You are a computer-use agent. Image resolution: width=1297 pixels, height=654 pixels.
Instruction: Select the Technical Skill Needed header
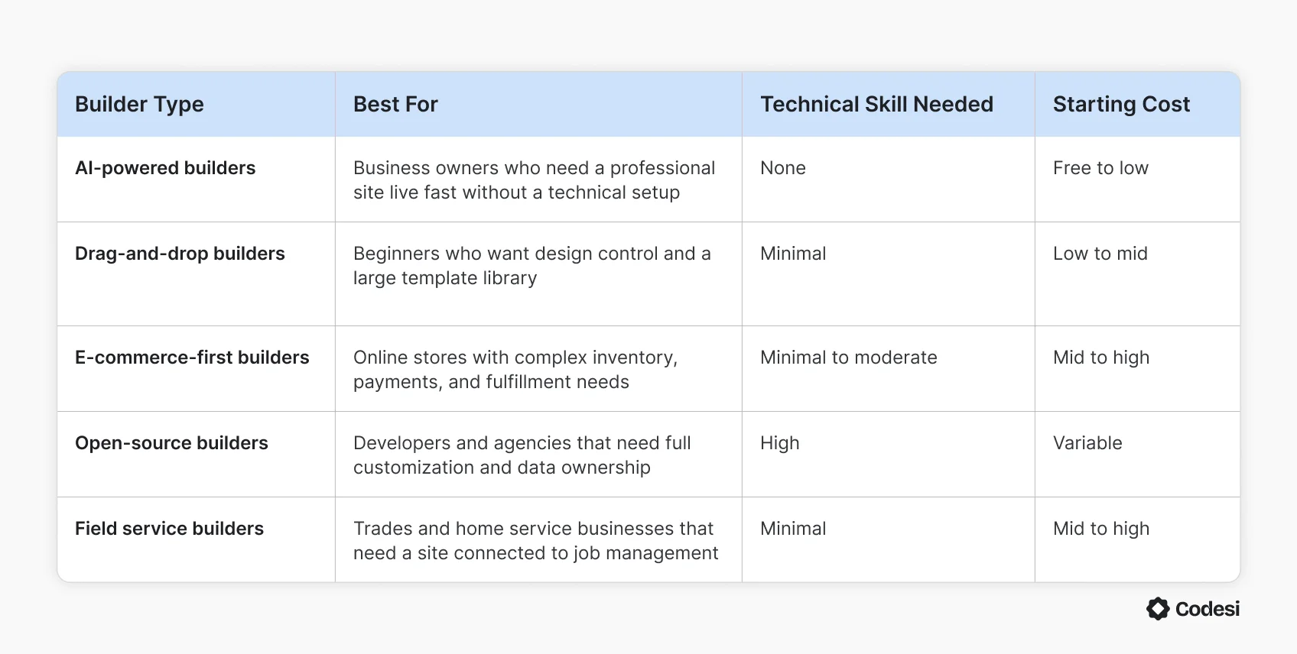pyautogui.click(x=876, y=104)
